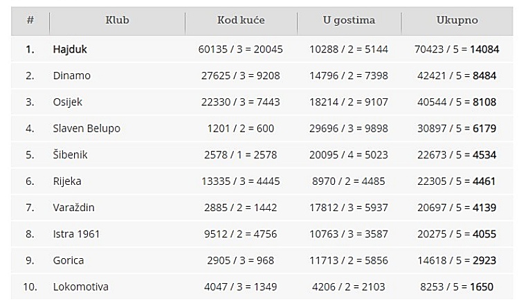Select the Osijek club row
This screenshot has height=308, width=519.
point(262,102)
